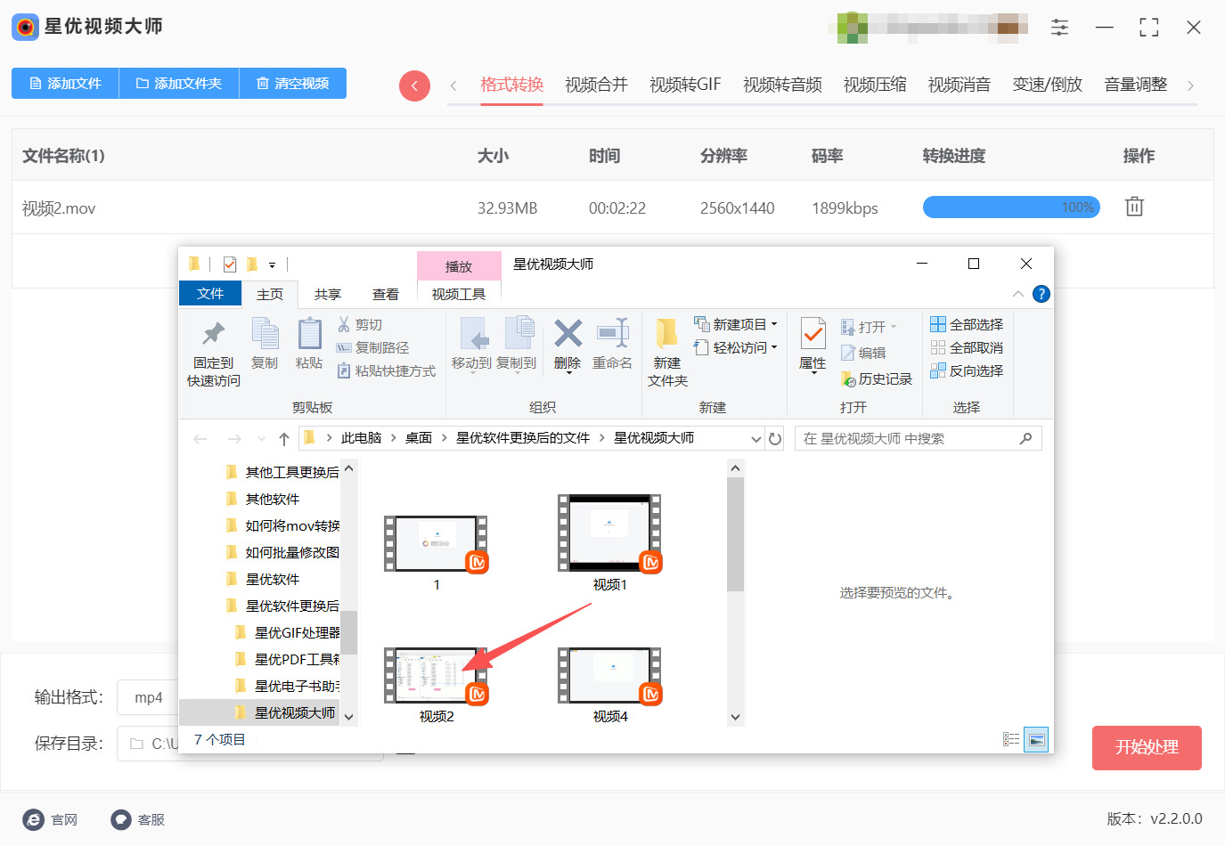Screen dimensions: 1225x846
Task: Go up one folder level in Explorer
Action: tap(284, 438)
